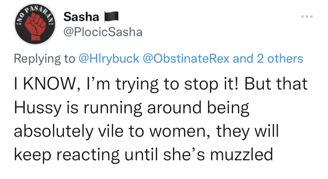This screenshot has width=328, height=179.
Task: Open the @PlocicSasha handle
Action: [x=103, y=32]
